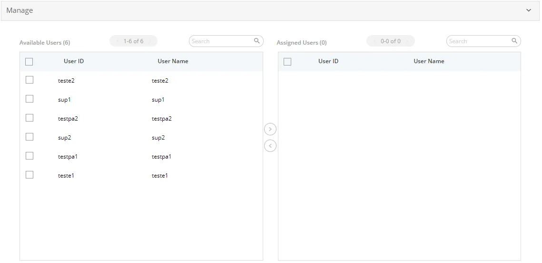Click testpa2 in the User ID column

[x=68, y=119]
